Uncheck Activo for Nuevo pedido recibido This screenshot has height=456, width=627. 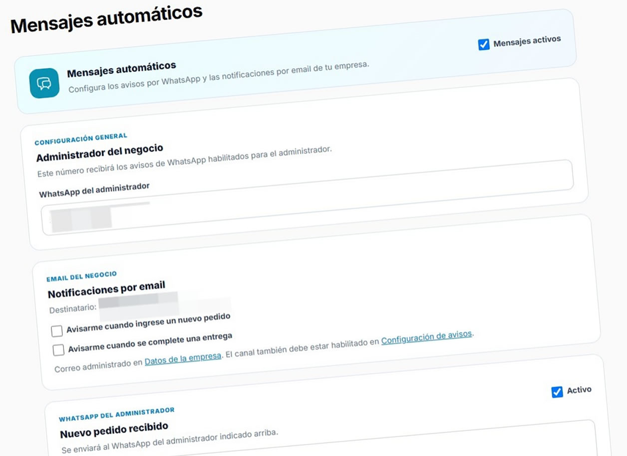[x=557, y=392]
